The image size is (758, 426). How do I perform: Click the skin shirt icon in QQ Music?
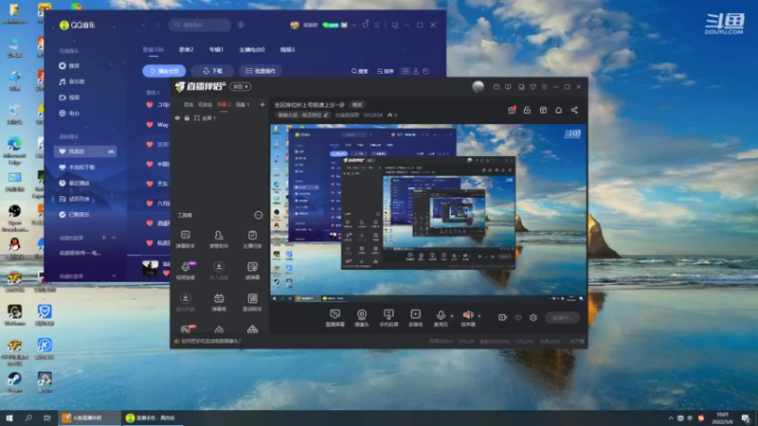(365, 25)
